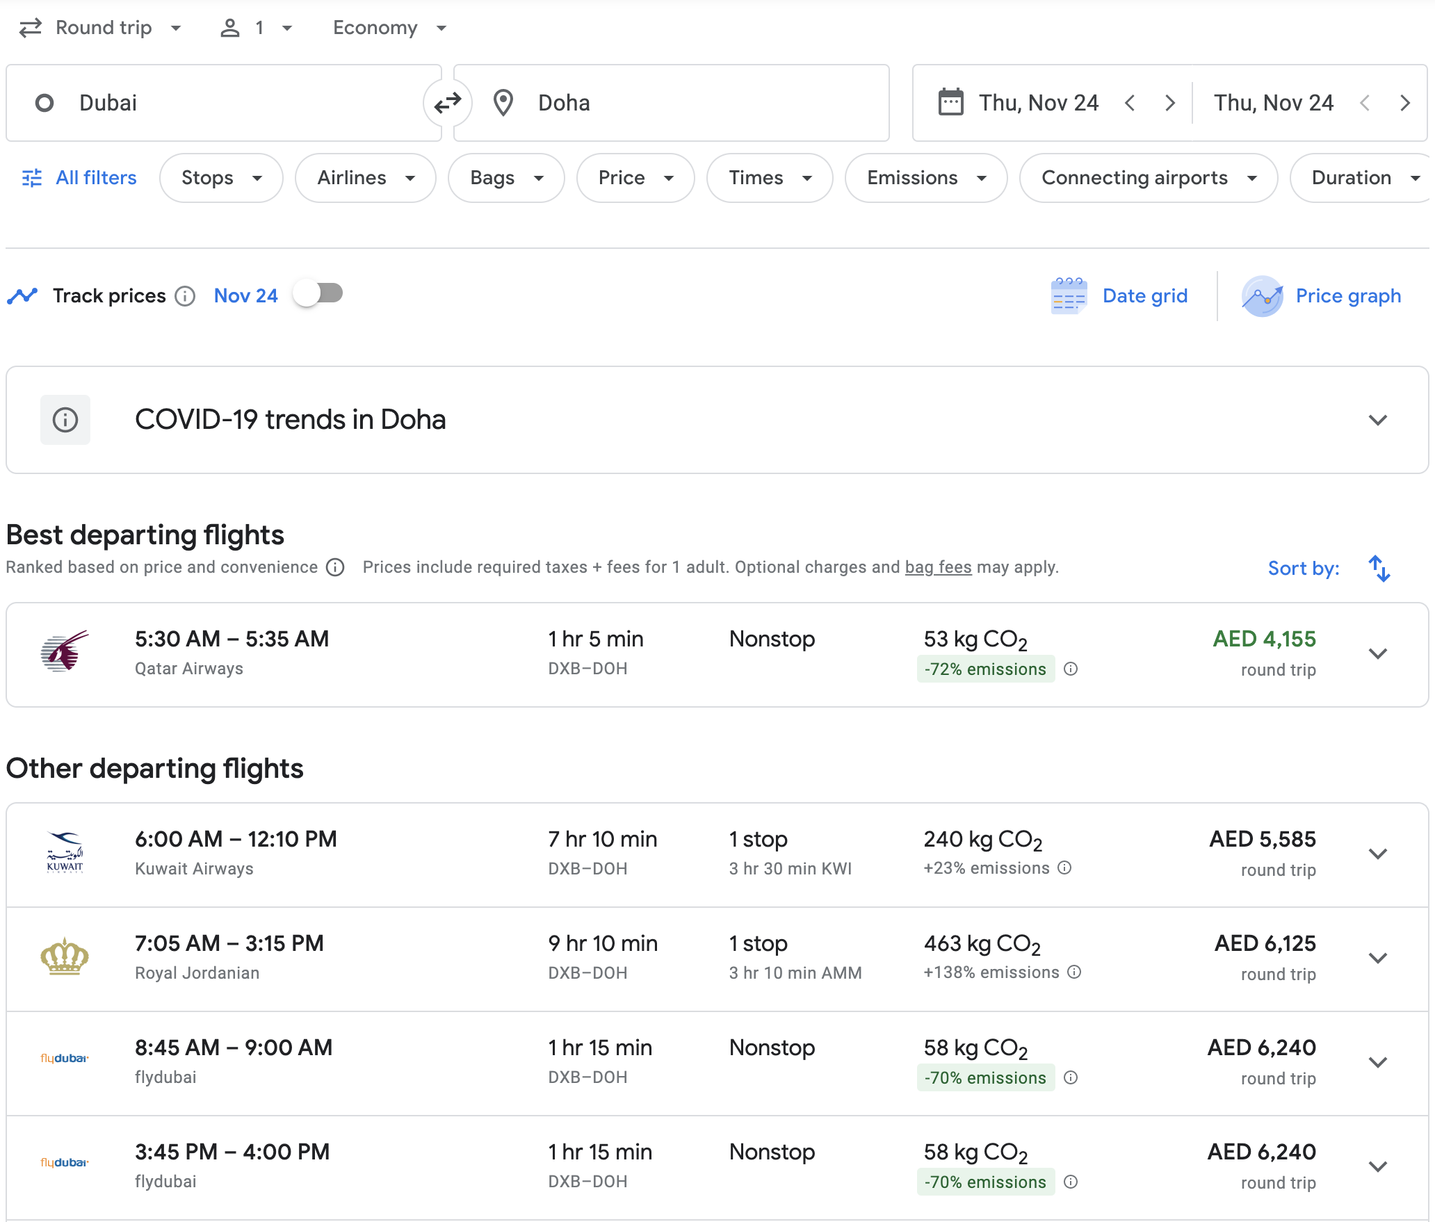Open the Airlines filter menu
Image resolution: width=1435 pixels, height=1222 pixels.
point(366,178)
